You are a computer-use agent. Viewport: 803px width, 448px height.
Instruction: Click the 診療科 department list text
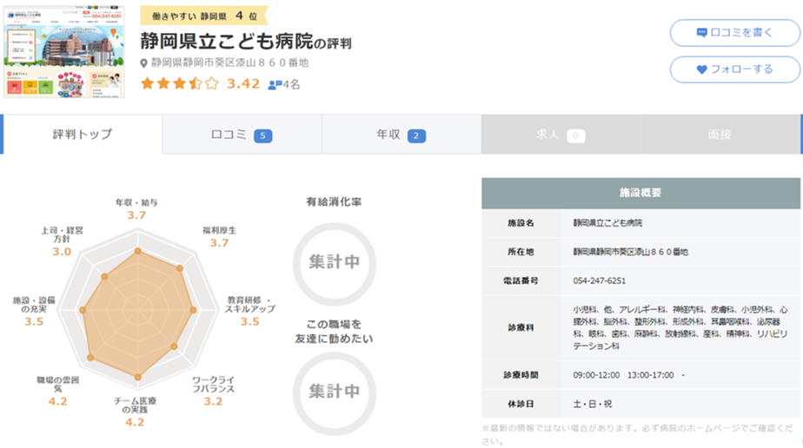[680, 328]
